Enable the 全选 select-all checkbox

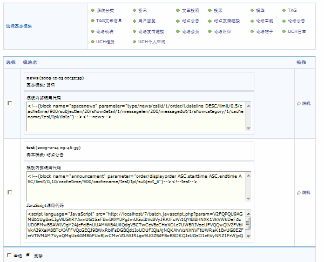[x=9, y=255]
